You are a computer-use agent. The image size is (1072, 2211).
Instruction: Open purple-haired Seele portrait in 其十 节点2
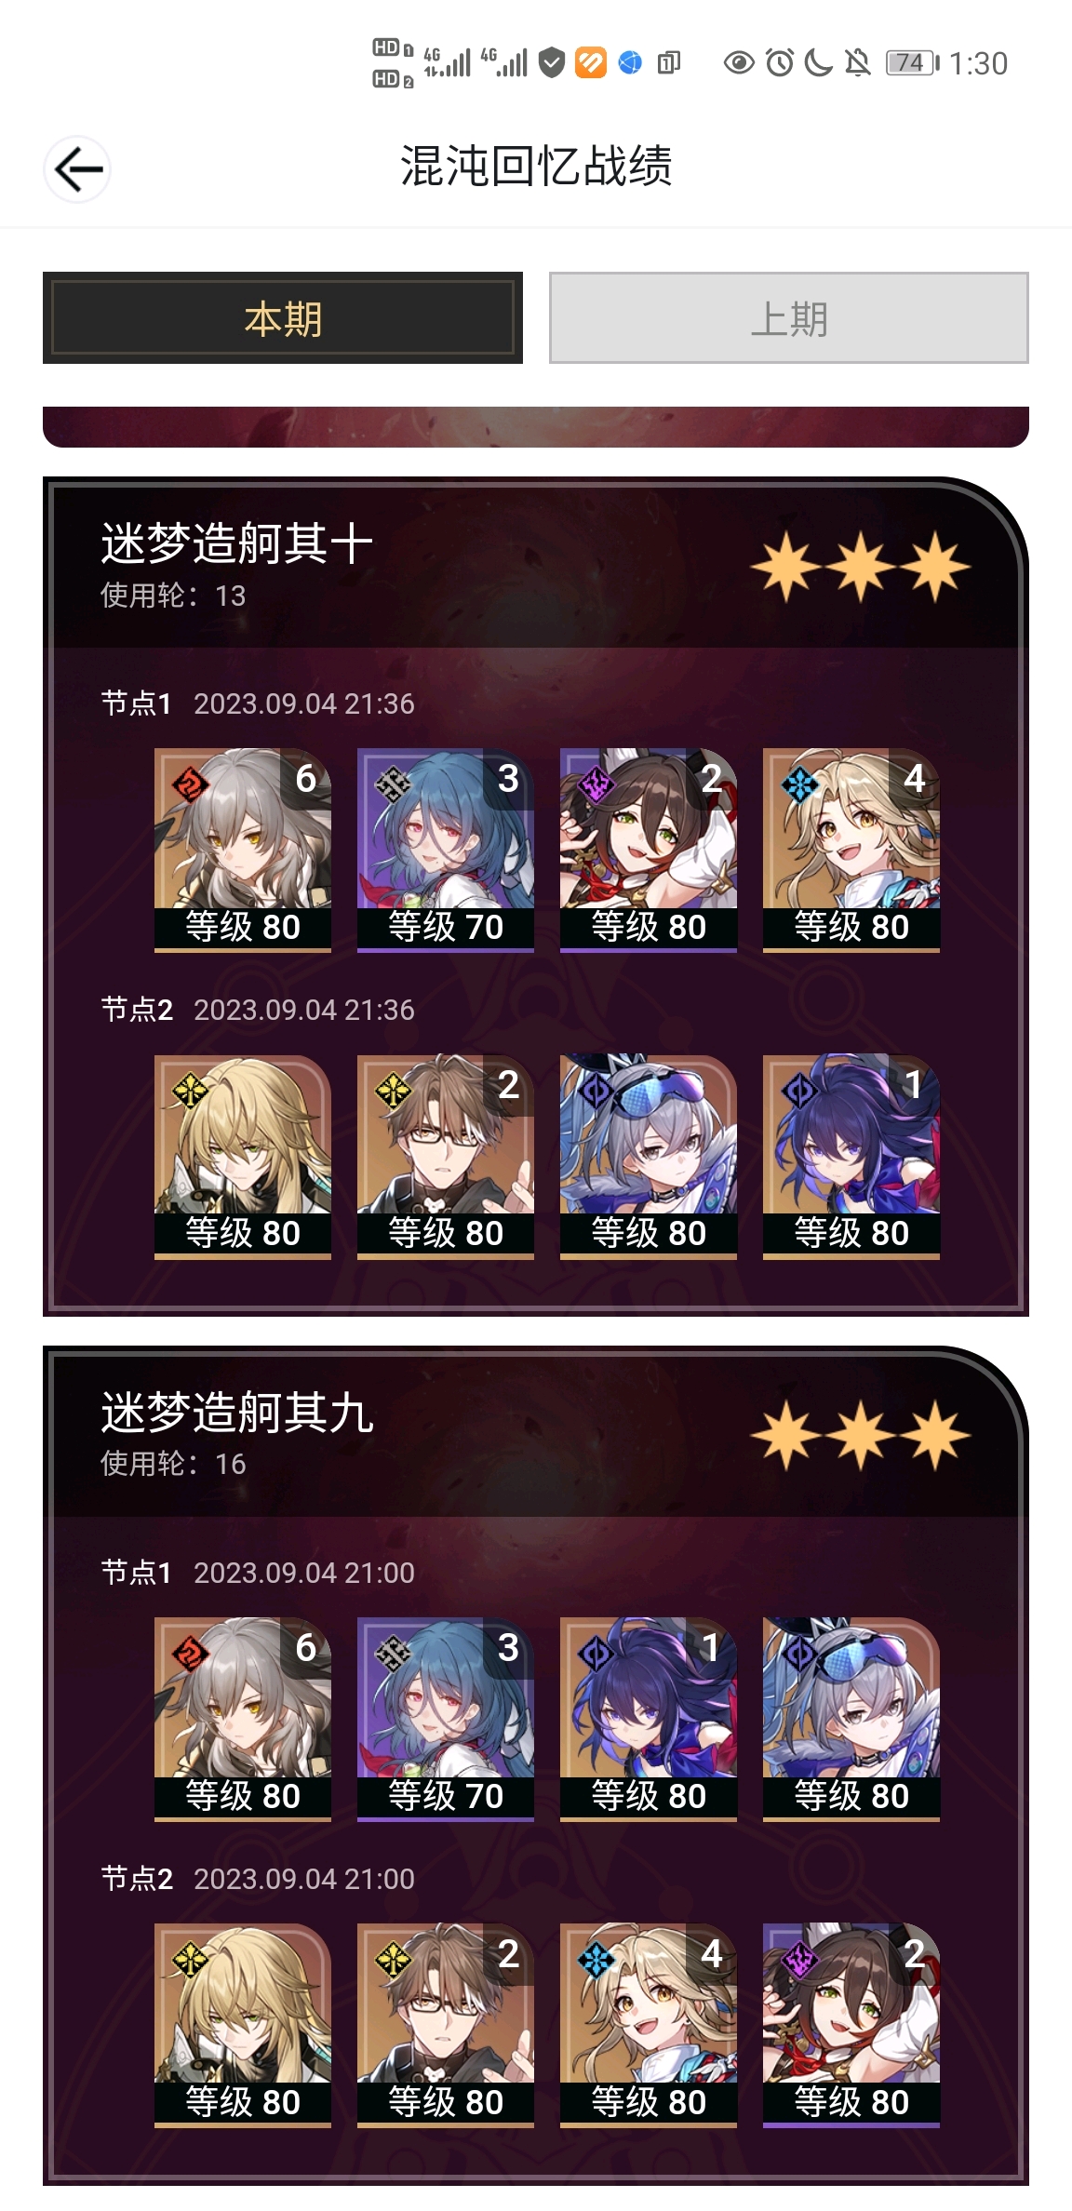point(851,1157)
